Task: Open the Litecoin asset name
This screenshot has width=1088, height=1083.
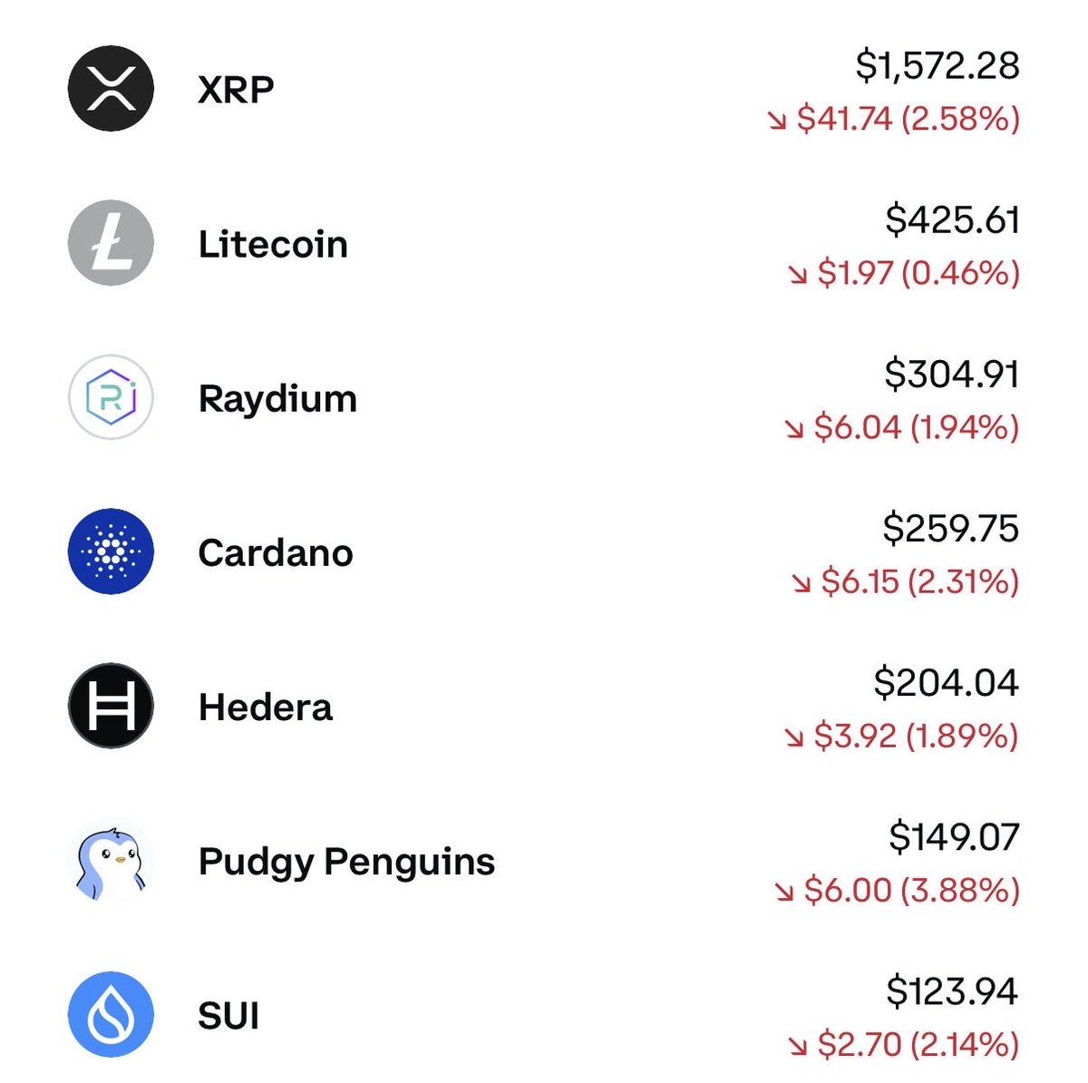Action: [273, 244]
